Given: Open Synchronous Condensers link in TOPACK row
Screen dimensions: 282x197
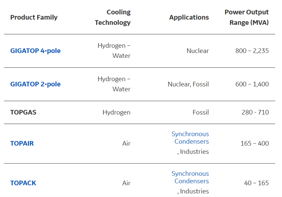Looking at the screenshot, I should point(190,177).
